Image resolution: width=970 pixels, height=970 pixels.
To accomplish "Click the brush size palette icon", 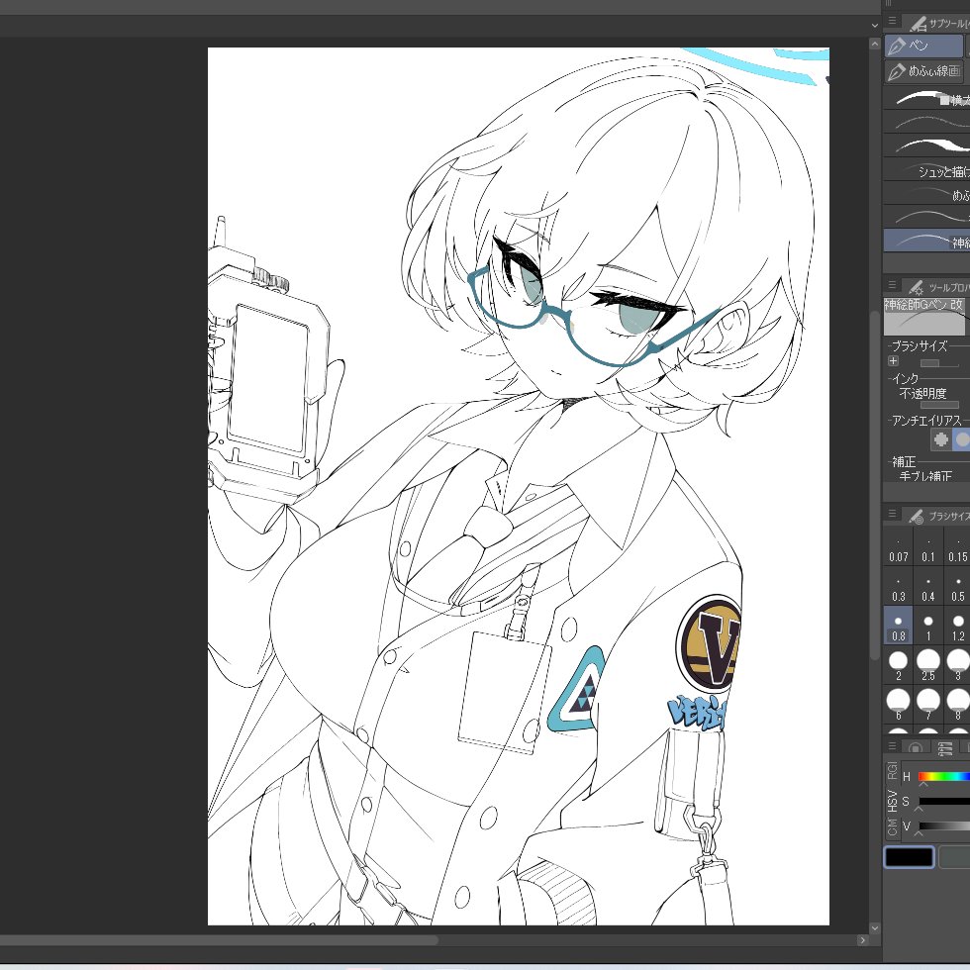I will click(917, 517).
